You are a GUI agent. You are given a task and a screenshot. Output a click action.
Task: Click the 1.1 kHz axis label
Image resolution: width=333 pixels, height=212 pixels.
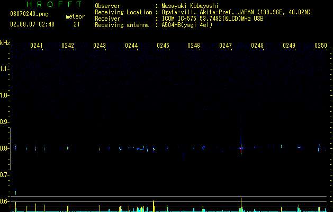4,69
